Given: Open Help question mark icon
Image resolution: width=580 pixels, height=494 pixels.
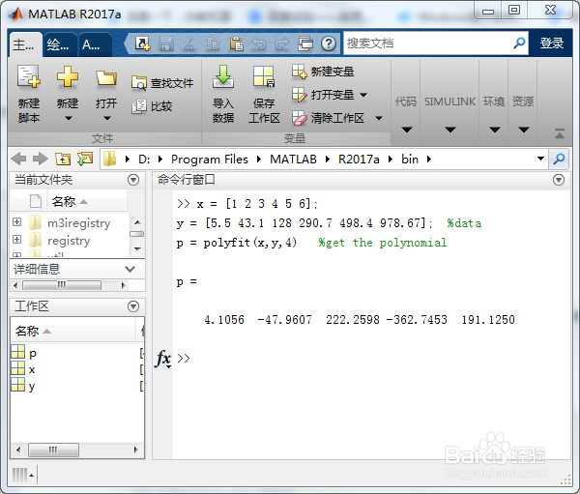Looking at the screenshot, I should coord(329,44).
